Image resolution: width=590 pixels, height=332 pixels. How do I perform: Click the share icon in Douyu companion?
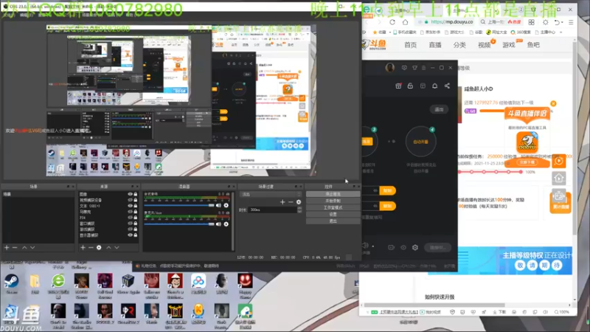click(447, 86)
